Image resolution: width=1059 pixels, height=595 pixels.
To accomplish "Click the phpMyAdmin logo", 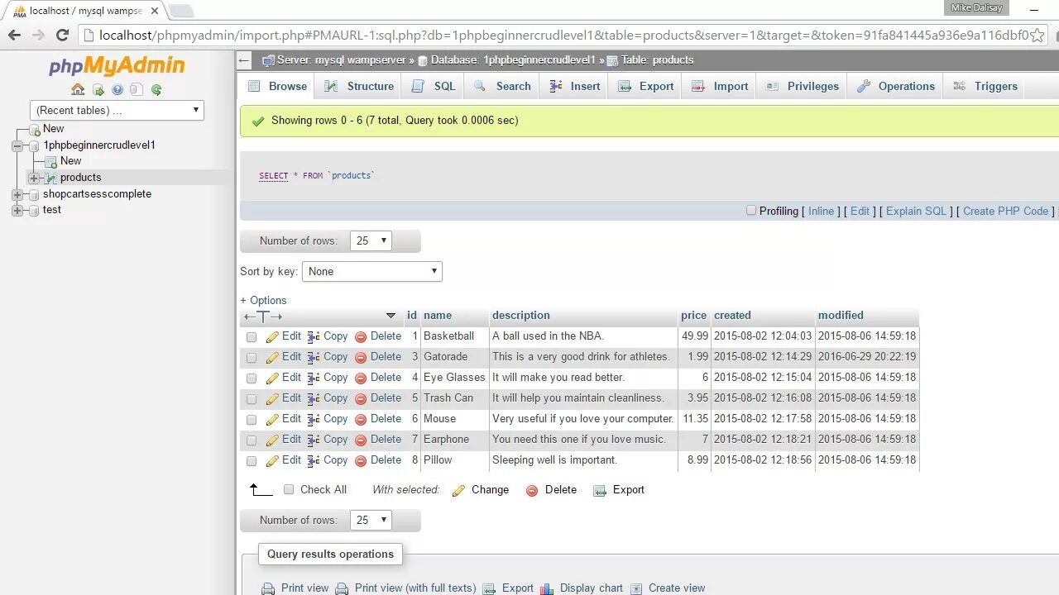I will (x=117, y=66).
